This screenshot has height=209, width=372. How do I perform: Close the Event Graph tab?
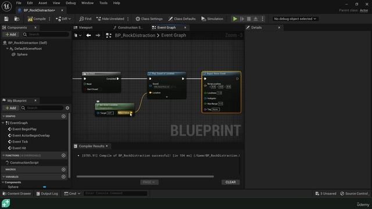click(x=185, y=27)
